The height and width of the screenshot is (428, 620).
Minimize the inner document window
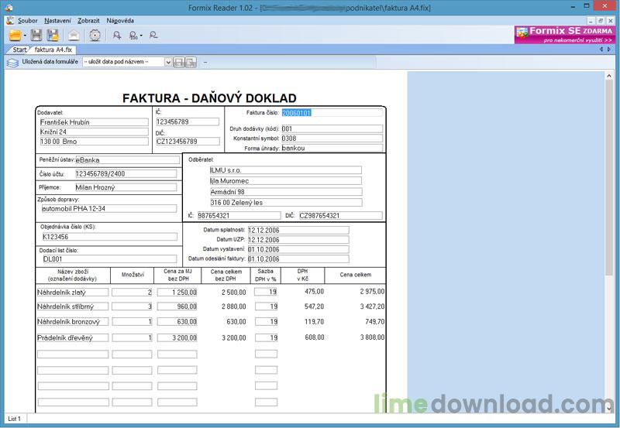[x=591, y=21]
